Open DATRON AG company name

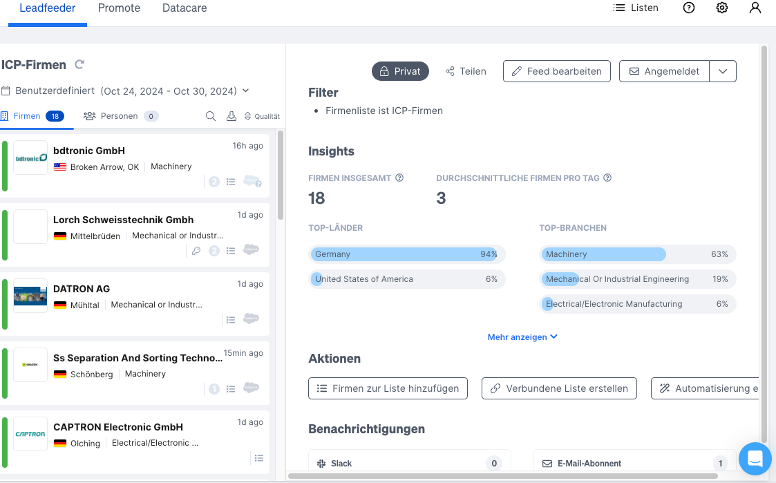coord(82,289)
